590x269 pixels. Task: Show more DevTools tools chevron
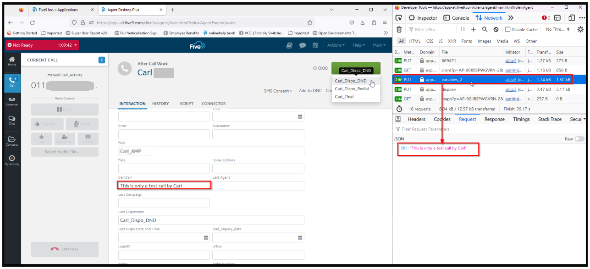pyautogui.click(x=510, y=18)
